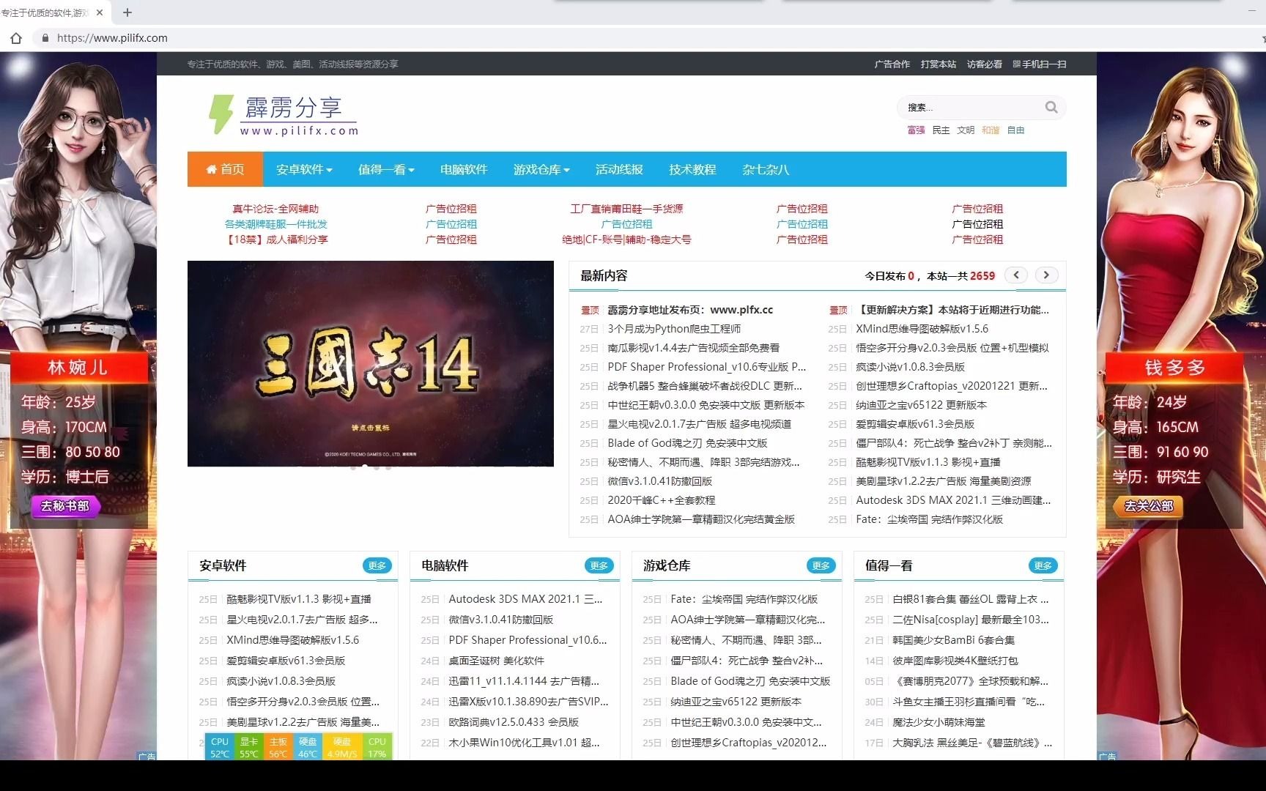Click the 文明 tag under search
Image resolution: width=1266 pixels, height=791 pixels.
pos(966,130)
